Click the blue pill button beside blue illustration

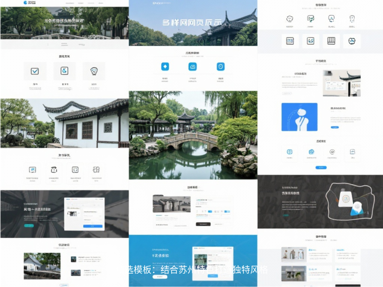334,127
